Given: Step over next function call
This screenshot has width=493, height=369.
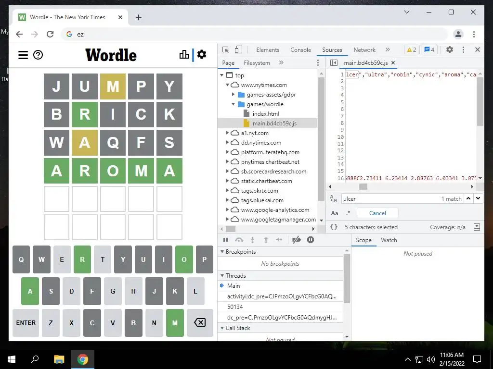Looking at the screenshot, I should click(239, 240).
